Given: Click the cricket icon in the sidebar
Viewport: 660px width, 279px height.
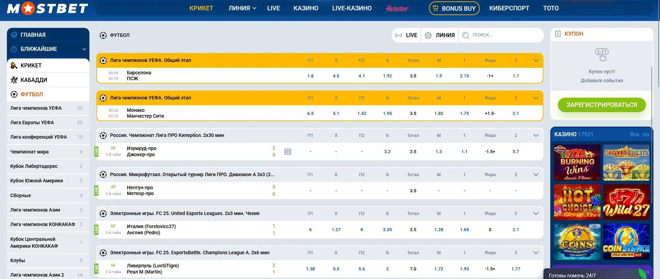Looking at the screenshot, I should pos(14,65).
